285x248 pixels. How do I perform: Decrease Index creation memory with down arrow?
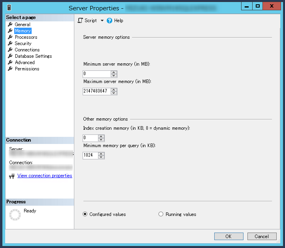click(101, 140)
